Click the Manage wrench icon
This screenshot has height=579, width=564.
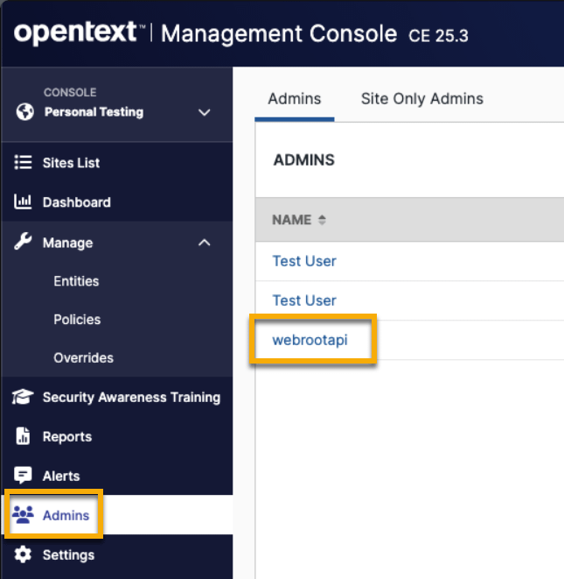pos(24,243)
